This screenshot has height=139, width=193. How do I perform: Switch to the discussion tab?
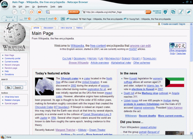pyautogui.click(x=48, y=28)
